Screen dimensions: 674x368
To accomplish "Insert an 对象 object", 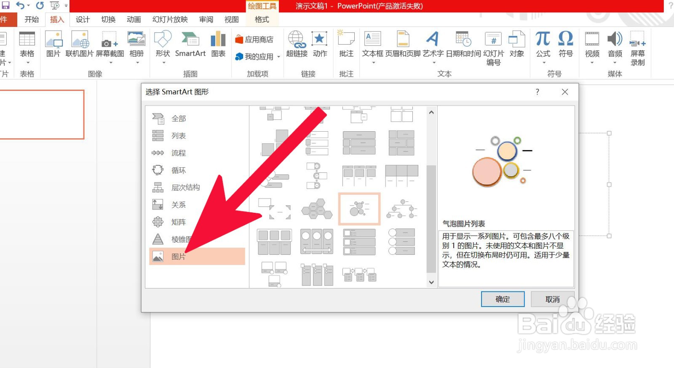I will point(517,44).
